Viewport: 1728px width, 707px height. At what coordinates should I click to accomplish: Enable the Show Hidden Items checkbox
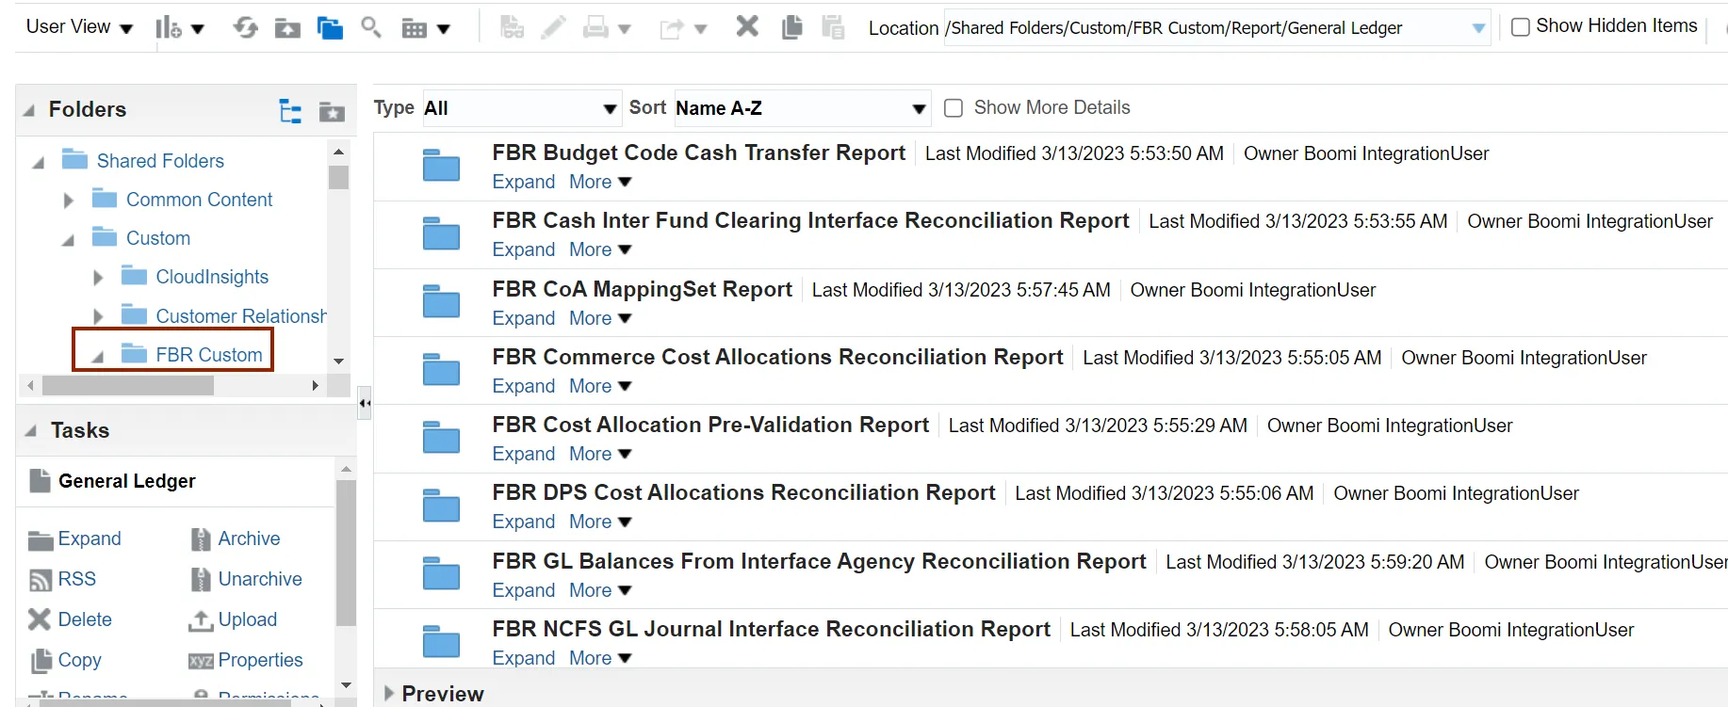click(x=1520, y=27)
